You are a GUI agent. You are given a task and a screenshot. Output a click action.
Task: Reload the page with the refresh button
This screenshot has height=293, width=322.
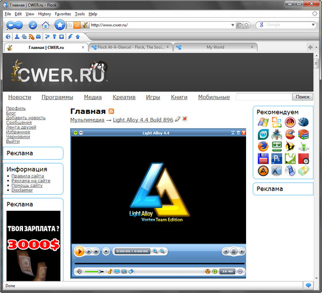pos(33,25)
